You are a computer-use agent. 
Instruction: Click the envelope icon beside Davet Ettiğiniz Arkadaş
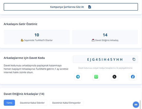tap(93, 40)
